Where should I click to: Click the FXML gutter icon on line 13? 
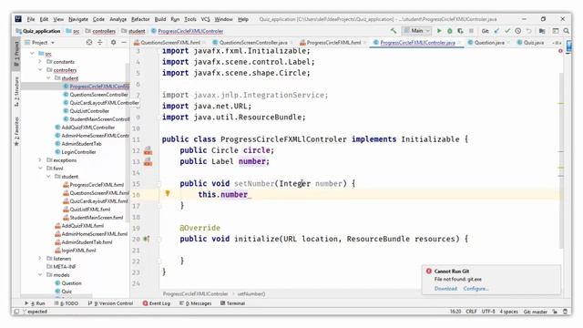point(148,162)
